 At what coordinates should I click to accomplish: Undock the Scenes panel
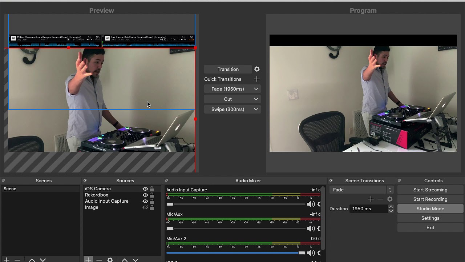coord(3,180)
